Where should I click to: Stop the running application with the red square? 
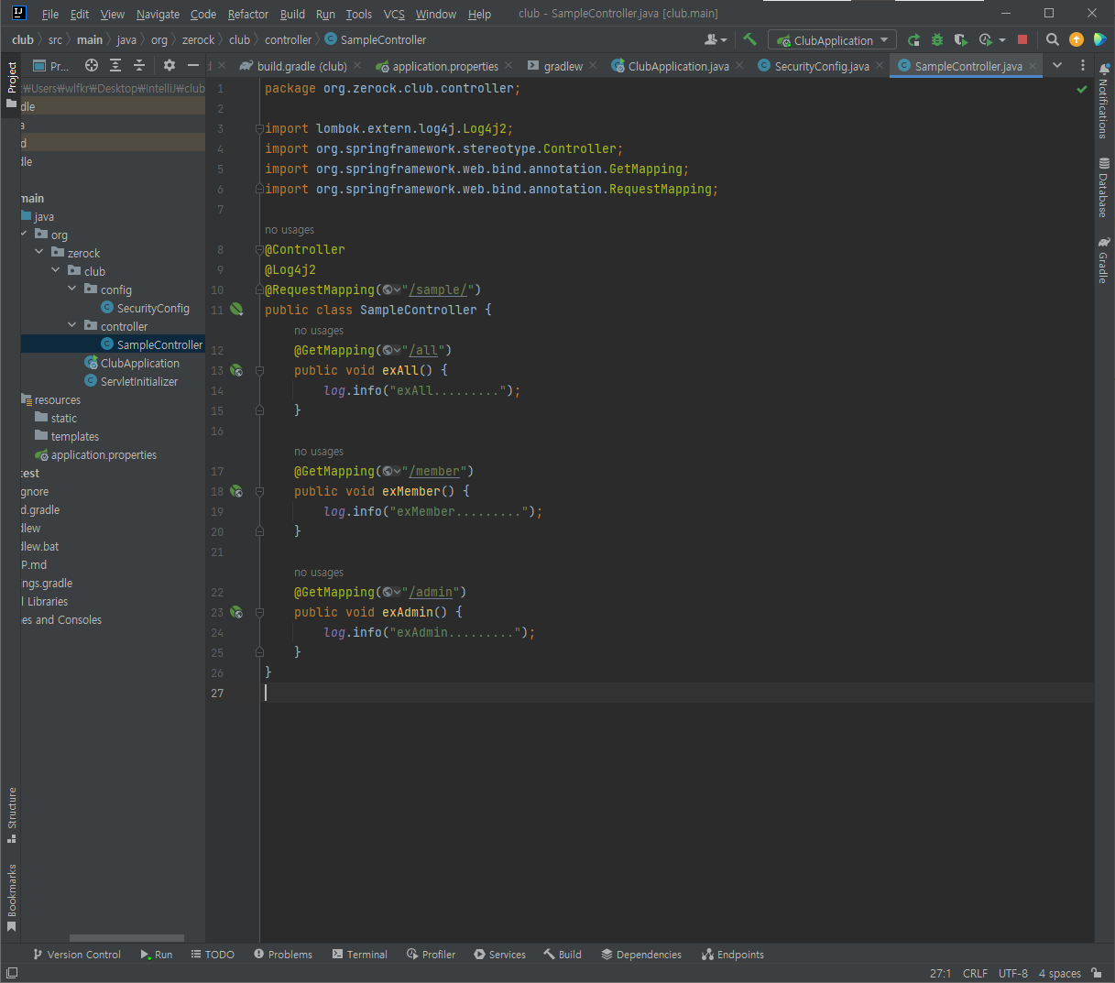(x=1022, y=39)
